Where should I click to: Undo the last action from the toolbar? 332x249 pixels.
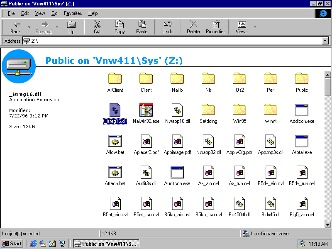168,27
